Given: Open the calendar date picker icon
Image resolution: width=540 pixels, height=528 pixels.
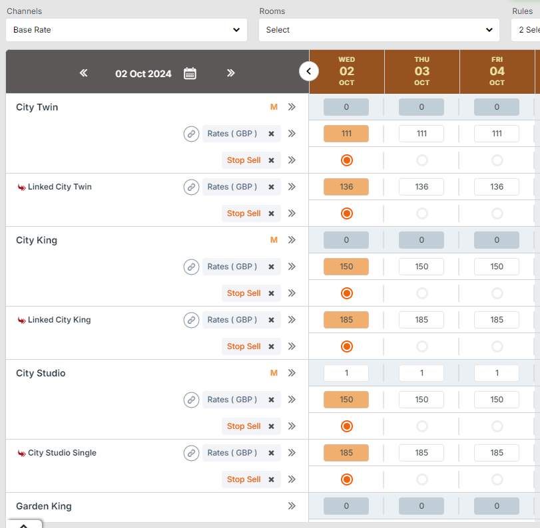Looking at the screenshot, I should click(190, 73).
